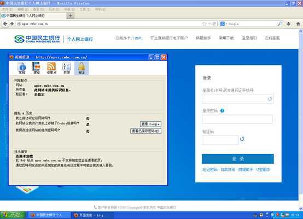Click the 查看已保存密码 button
The image size is (303, 219).
[x=146, y=131]
